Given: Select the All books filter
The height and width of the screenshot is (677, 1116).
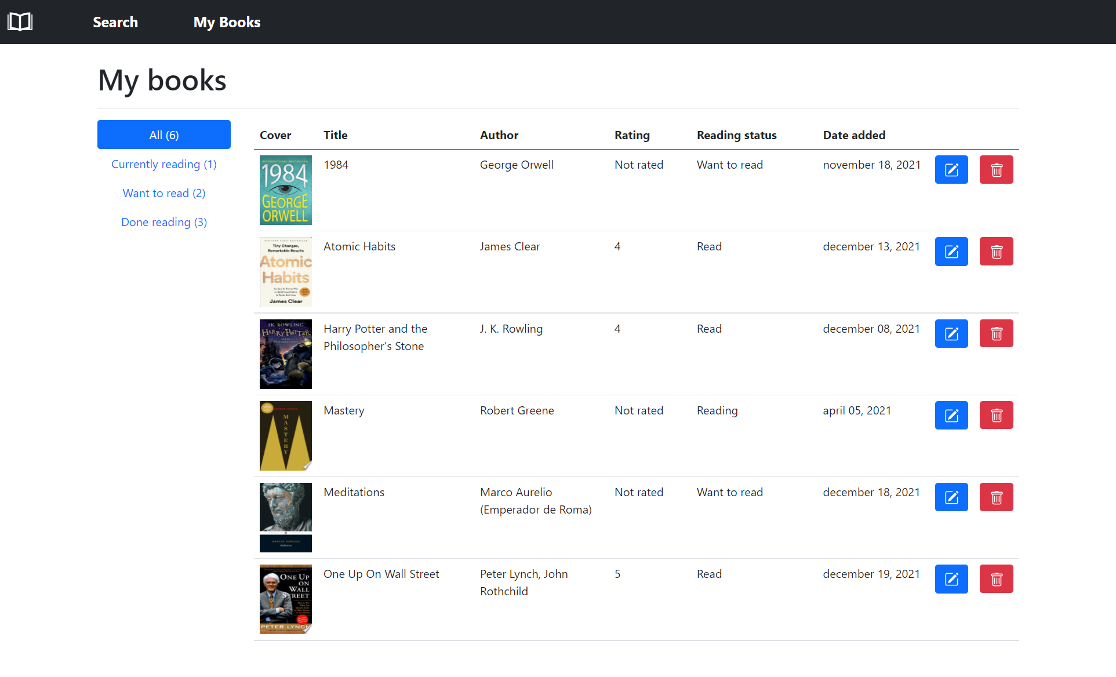Looking at the screenshot, I should 163,134.
